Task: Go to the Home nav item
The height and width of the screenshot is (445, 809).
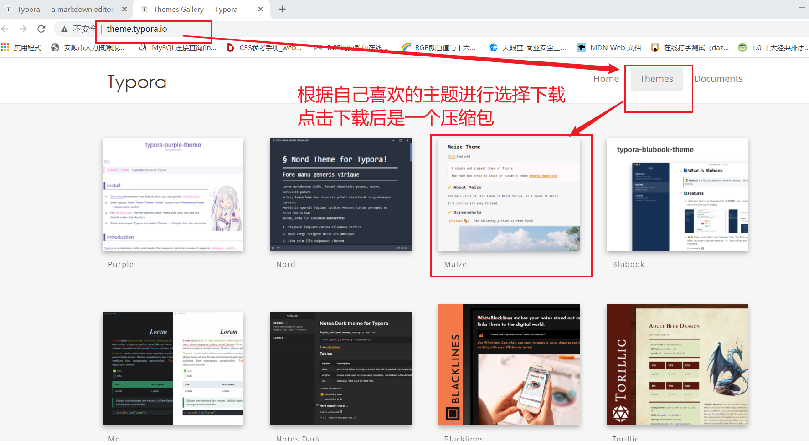Action: [606, 79]
